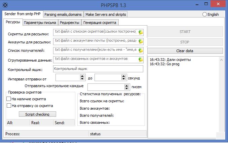
Task: Decrease Интервал отправки от value
Action: pyautogui.click(x=82, y=78)
